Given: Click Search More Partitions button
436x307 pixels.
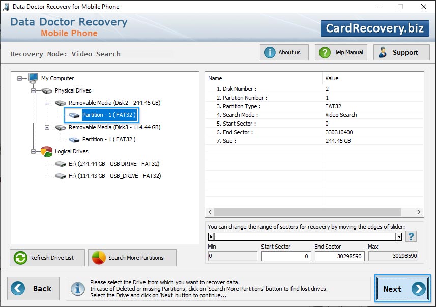Looking at the screenshot, I should click(132, 258).
